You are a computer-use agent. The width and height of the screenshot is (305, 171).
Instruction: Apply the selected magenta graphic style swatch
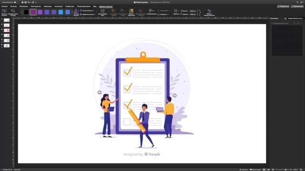pyautogui.click(x=33, y=12)
